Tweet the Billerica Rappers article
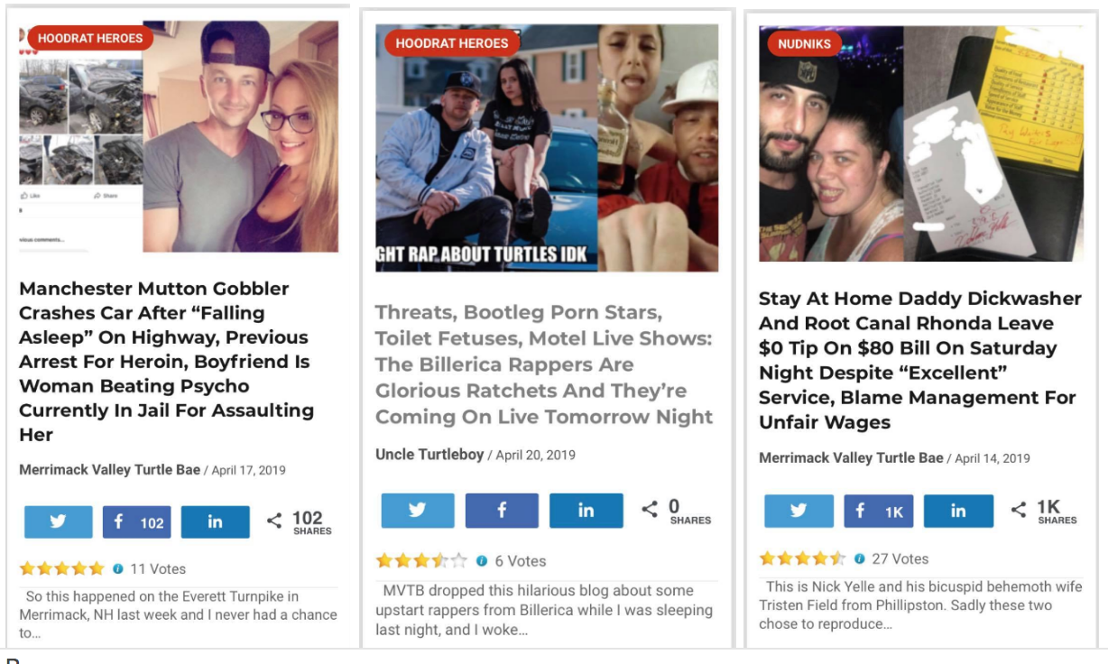1108x664 pixels. click(417, 510)
